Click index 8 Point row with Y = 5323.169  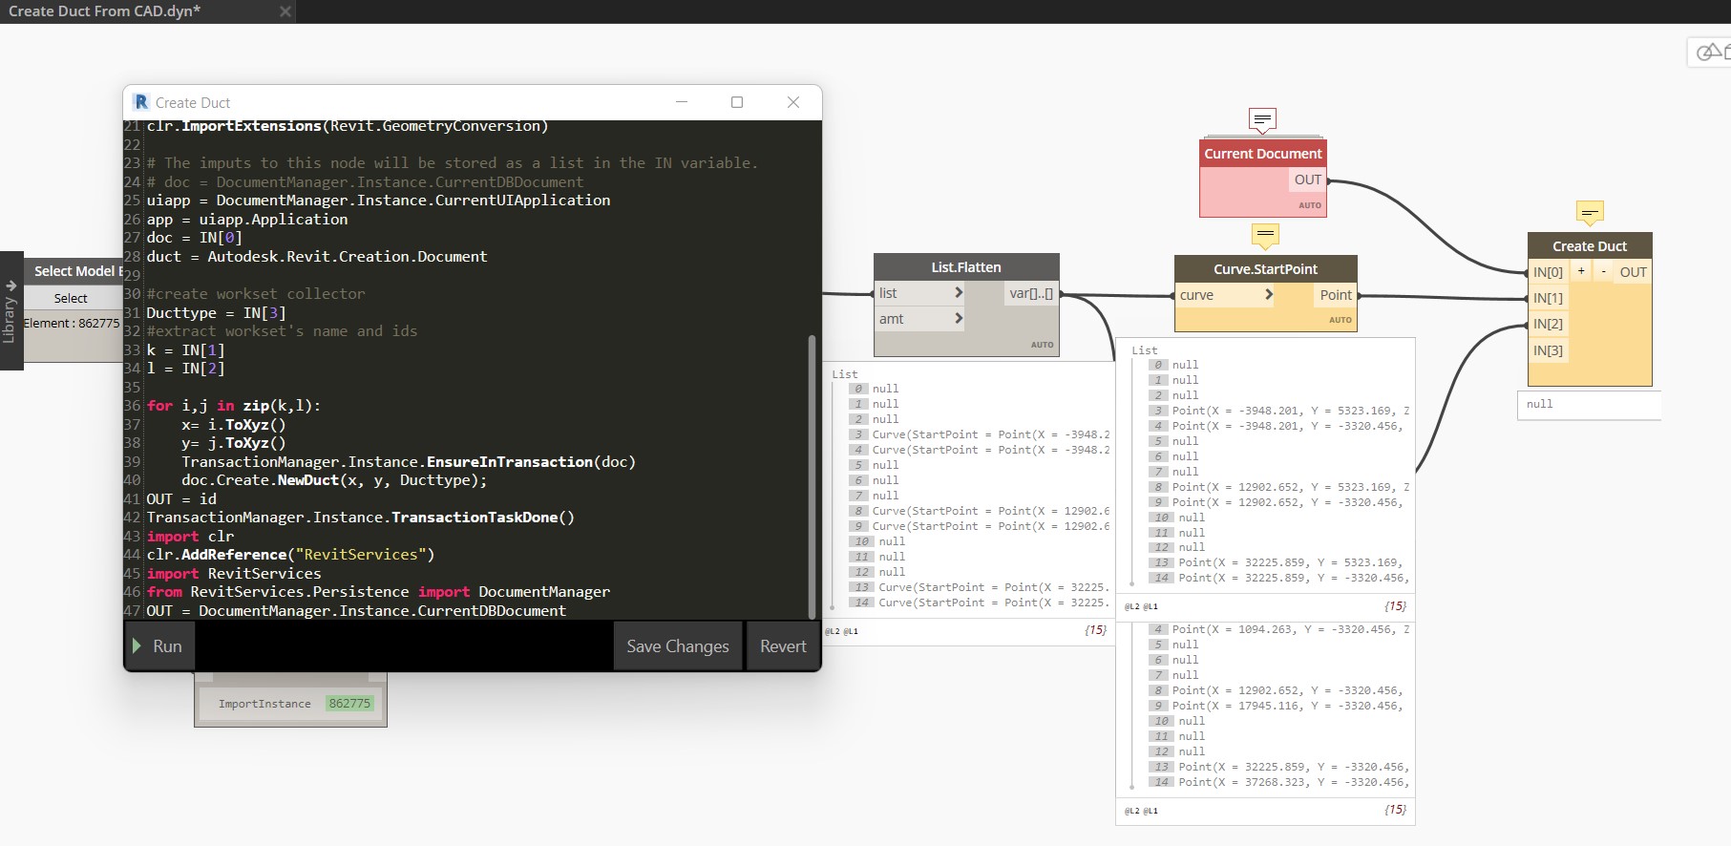point(1278,487)
